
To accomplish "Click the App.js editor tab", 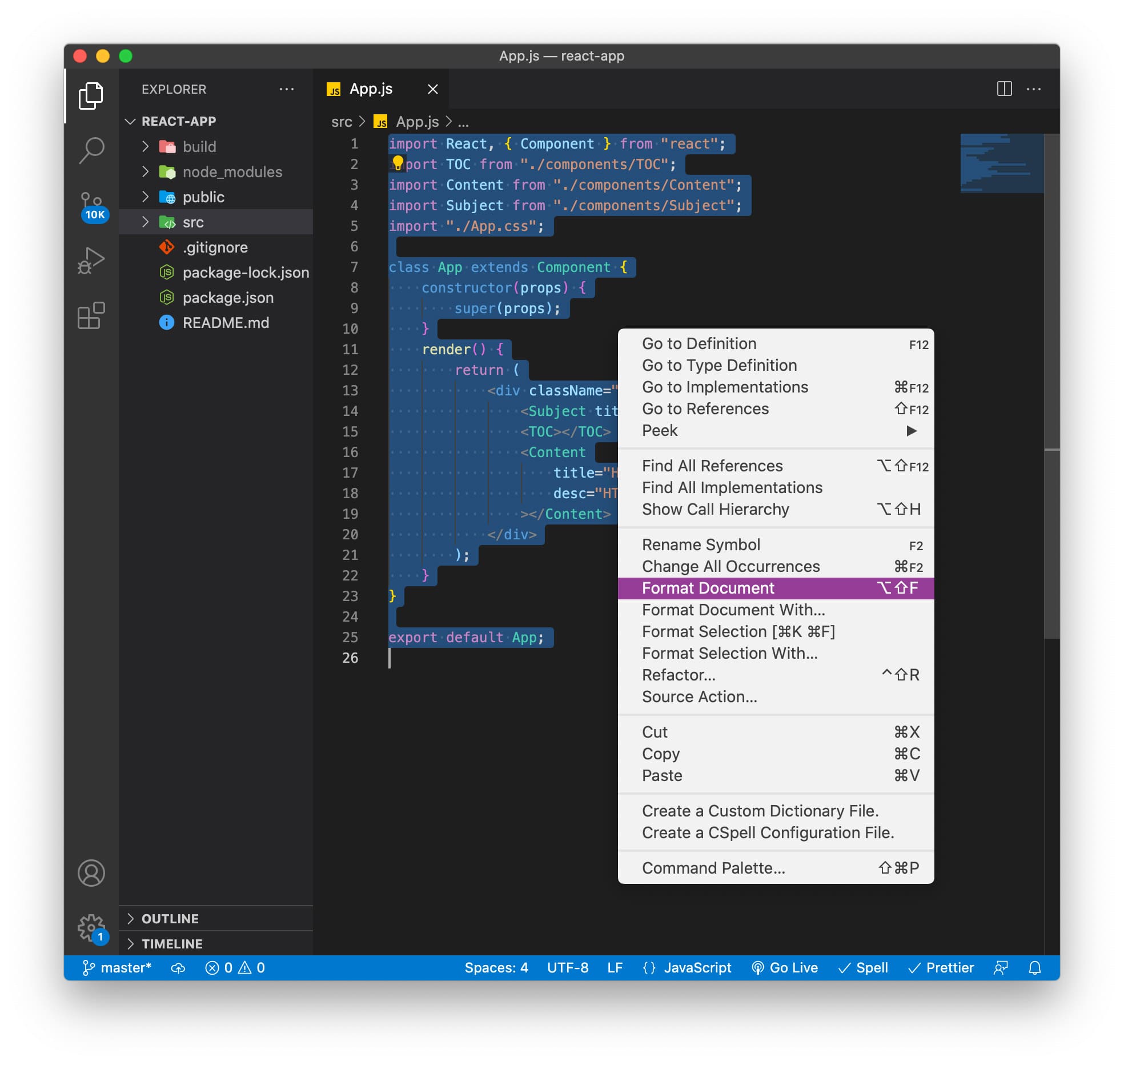I will tap(371, 89).
